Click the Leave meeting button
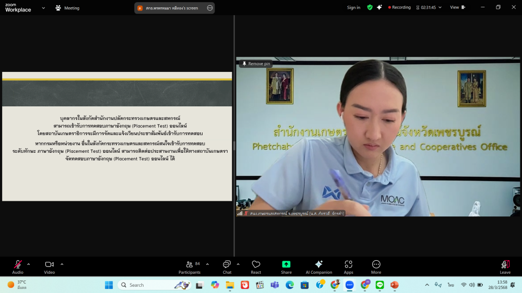This screenshot has width=522, height=293. [x=505, y=266]
